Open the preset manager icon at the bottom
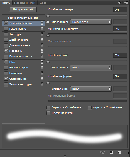 pyautogui.click(x=111, y=152)
